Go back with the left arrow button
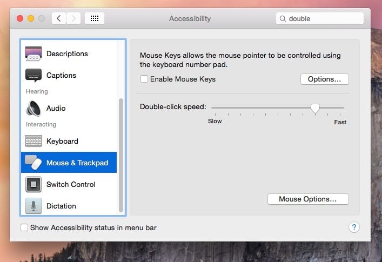Screen dimensions: 382x262 point(59,18)
